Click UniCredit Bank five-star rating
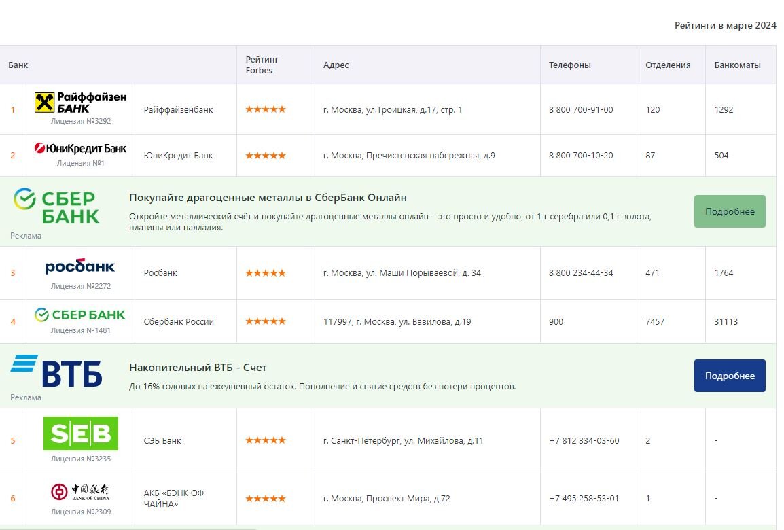This screenshot has height=530, width=784. 266,156
